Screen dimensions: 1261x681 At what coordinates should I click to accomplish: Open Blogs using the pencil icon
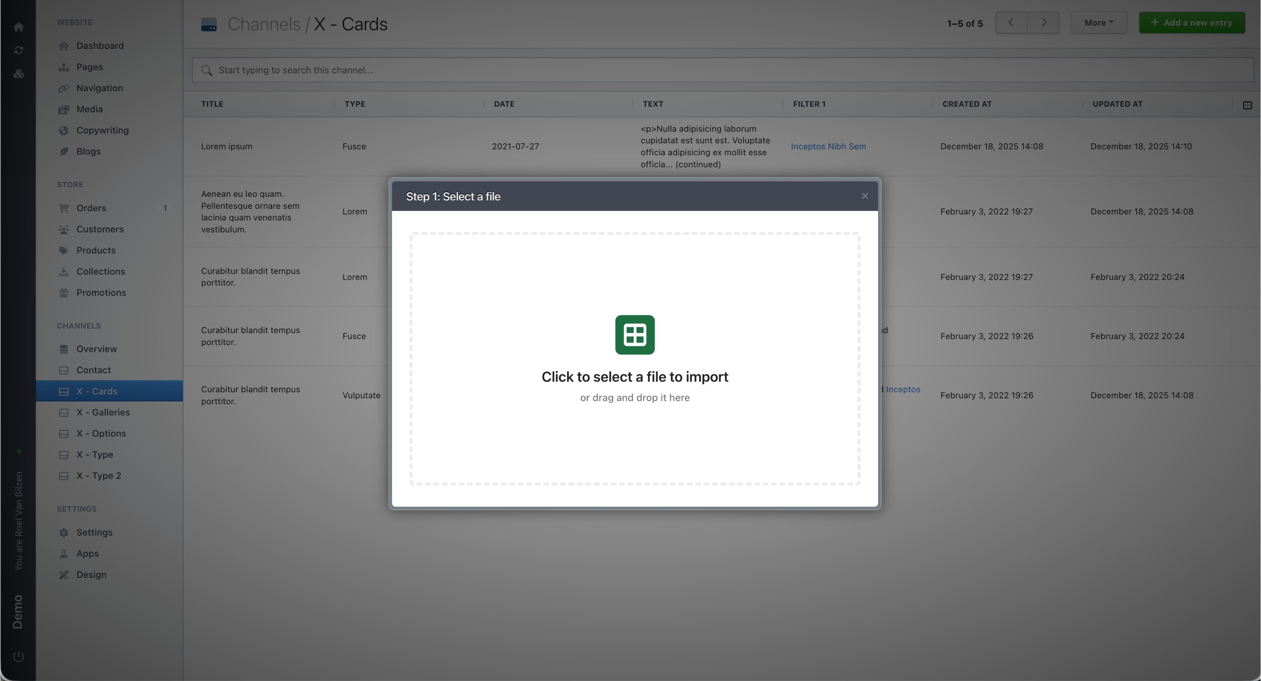(x=64, y=151)
